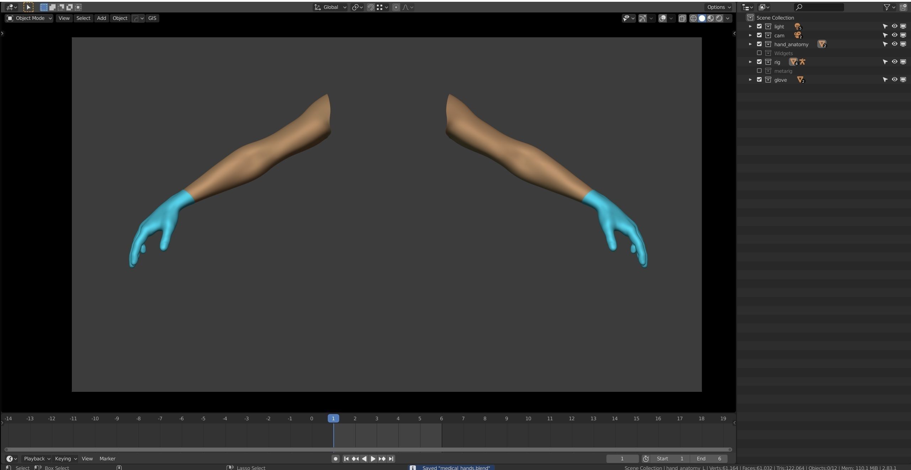Viewport: 911px width, 470px height.
Task: Click the Scene Collection icon
Action: click(750, 17)
